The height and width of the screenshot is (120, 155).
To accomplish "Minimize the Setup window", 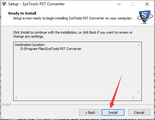I will click(119, 4).
